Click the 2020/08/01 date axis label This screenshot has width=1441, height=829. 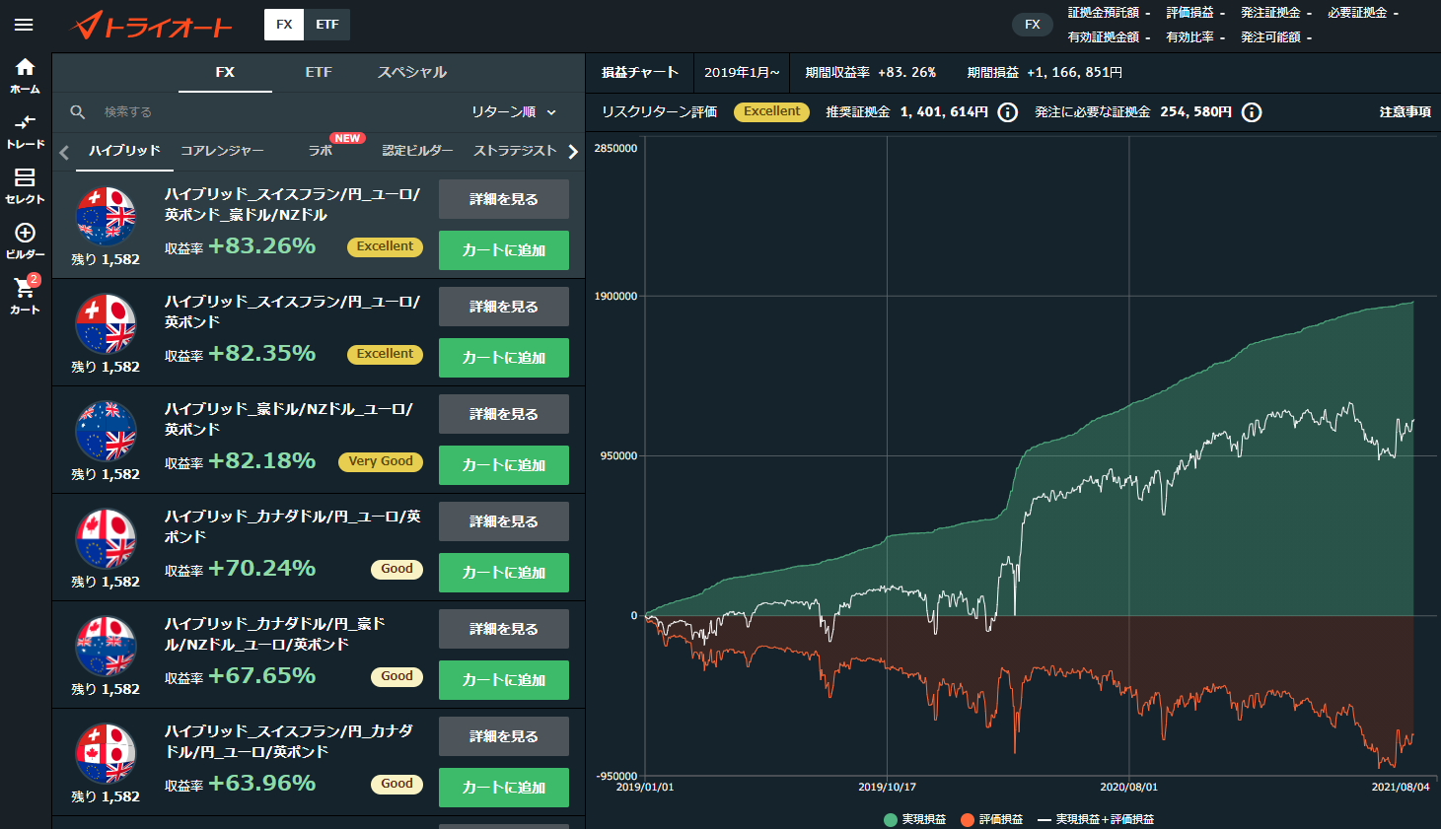click(x=1128, y=787)
